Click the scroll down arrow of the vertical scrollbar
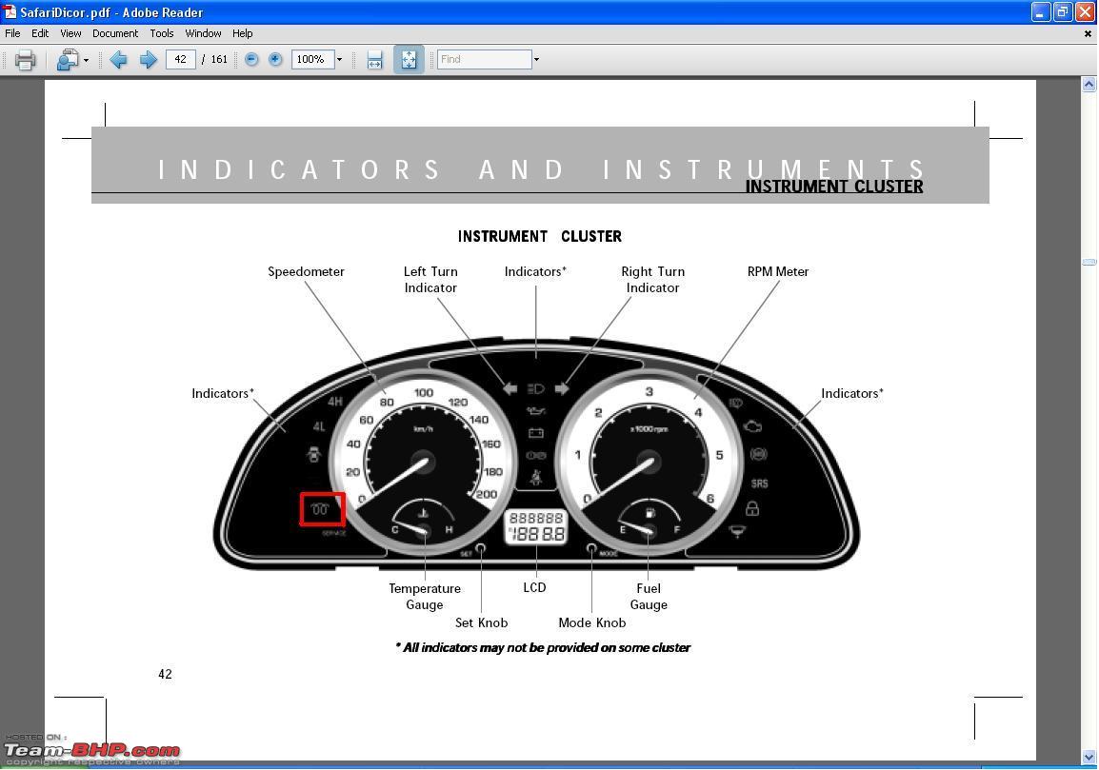 (x=1089, y=757)
